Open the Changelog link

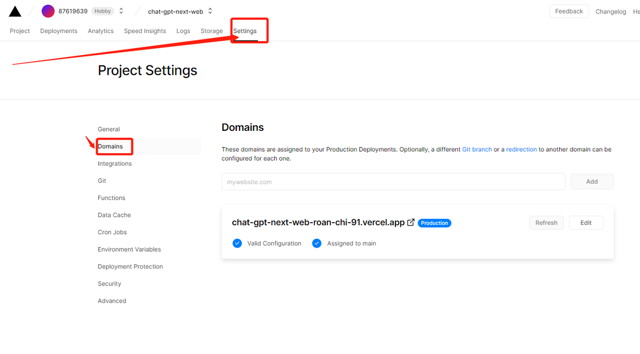pos(610,11)
